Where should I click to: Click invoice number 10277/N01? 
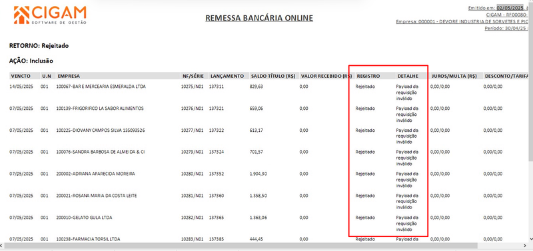tap(192, 130)
